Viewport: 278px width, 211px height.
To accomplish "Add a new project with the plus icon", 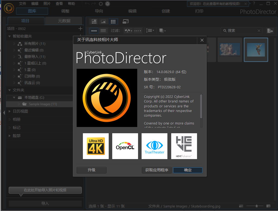I will (80, 29).
